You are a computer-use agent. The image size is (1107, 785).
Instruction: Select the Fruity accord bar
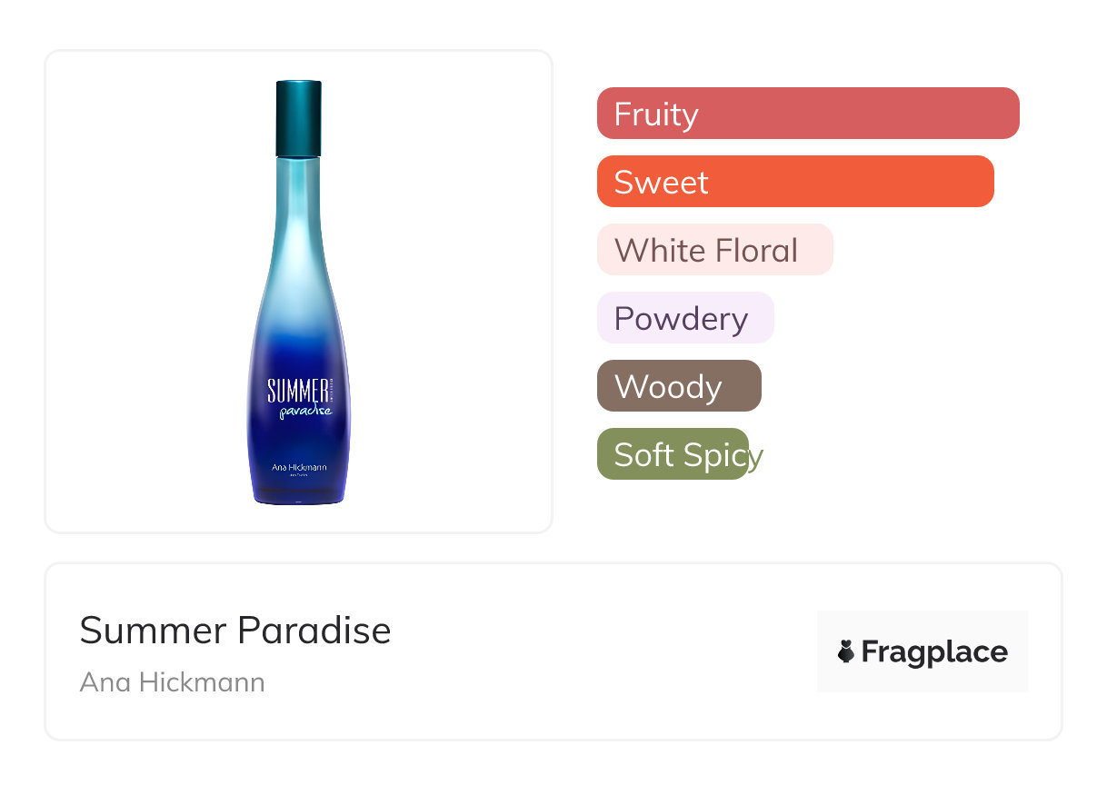click(807, 114)
